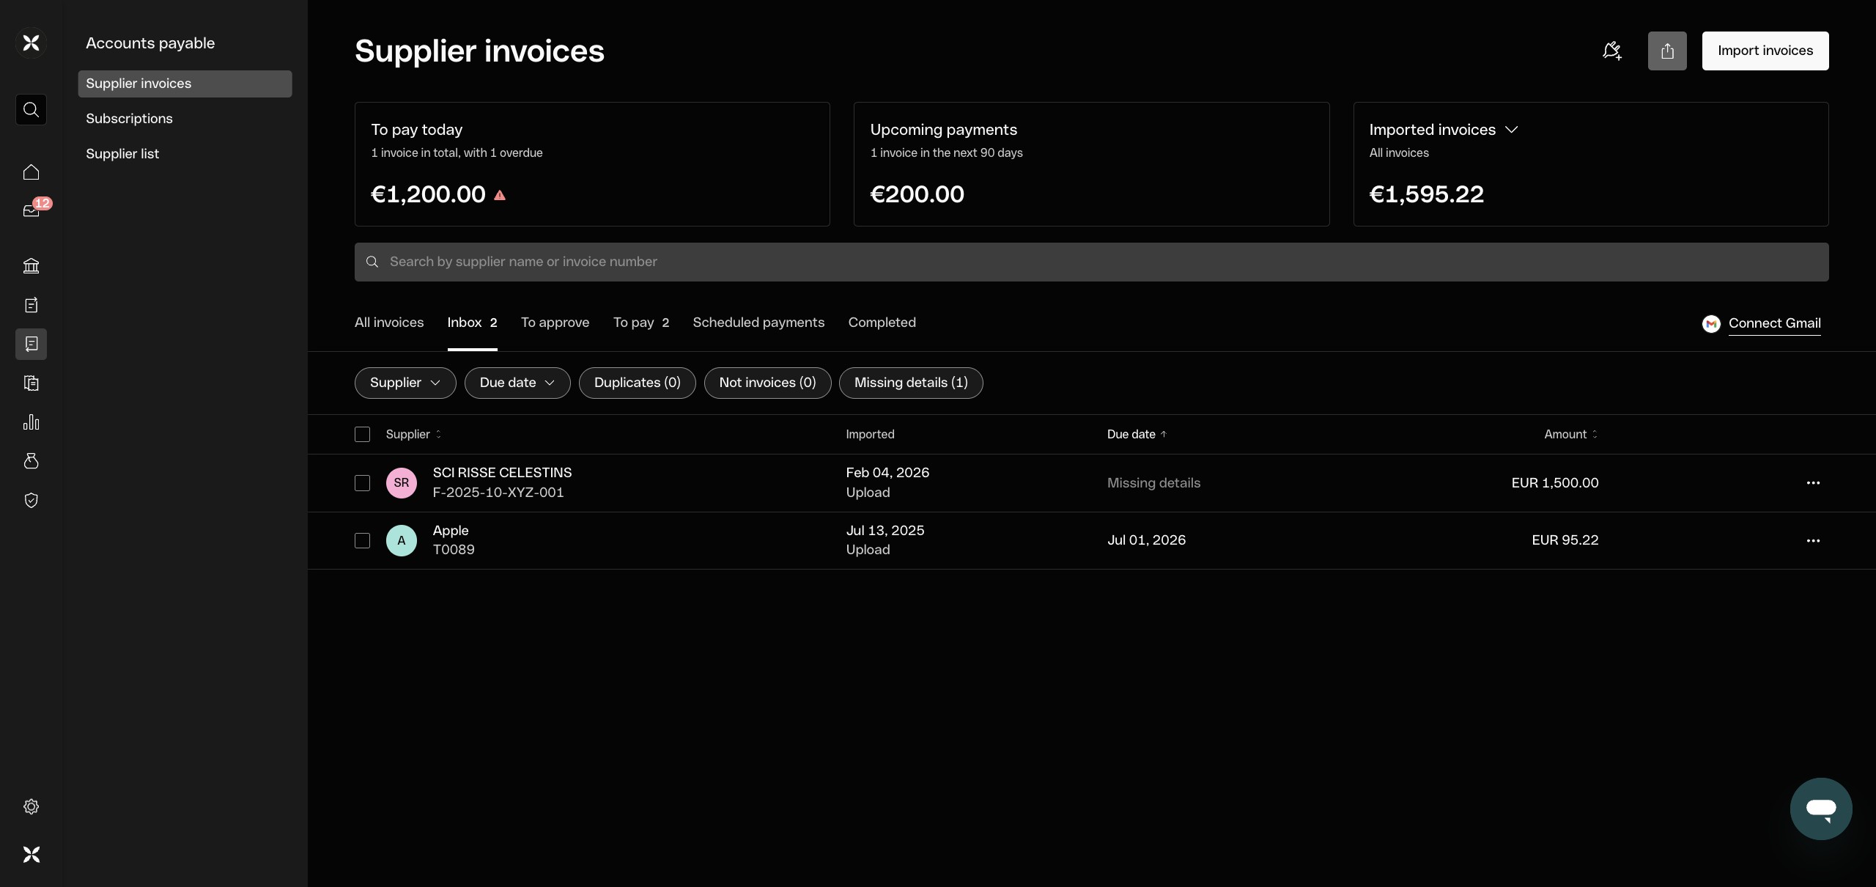
Task: Tick the Apple invoice checkbox
Action: (362, 540)
